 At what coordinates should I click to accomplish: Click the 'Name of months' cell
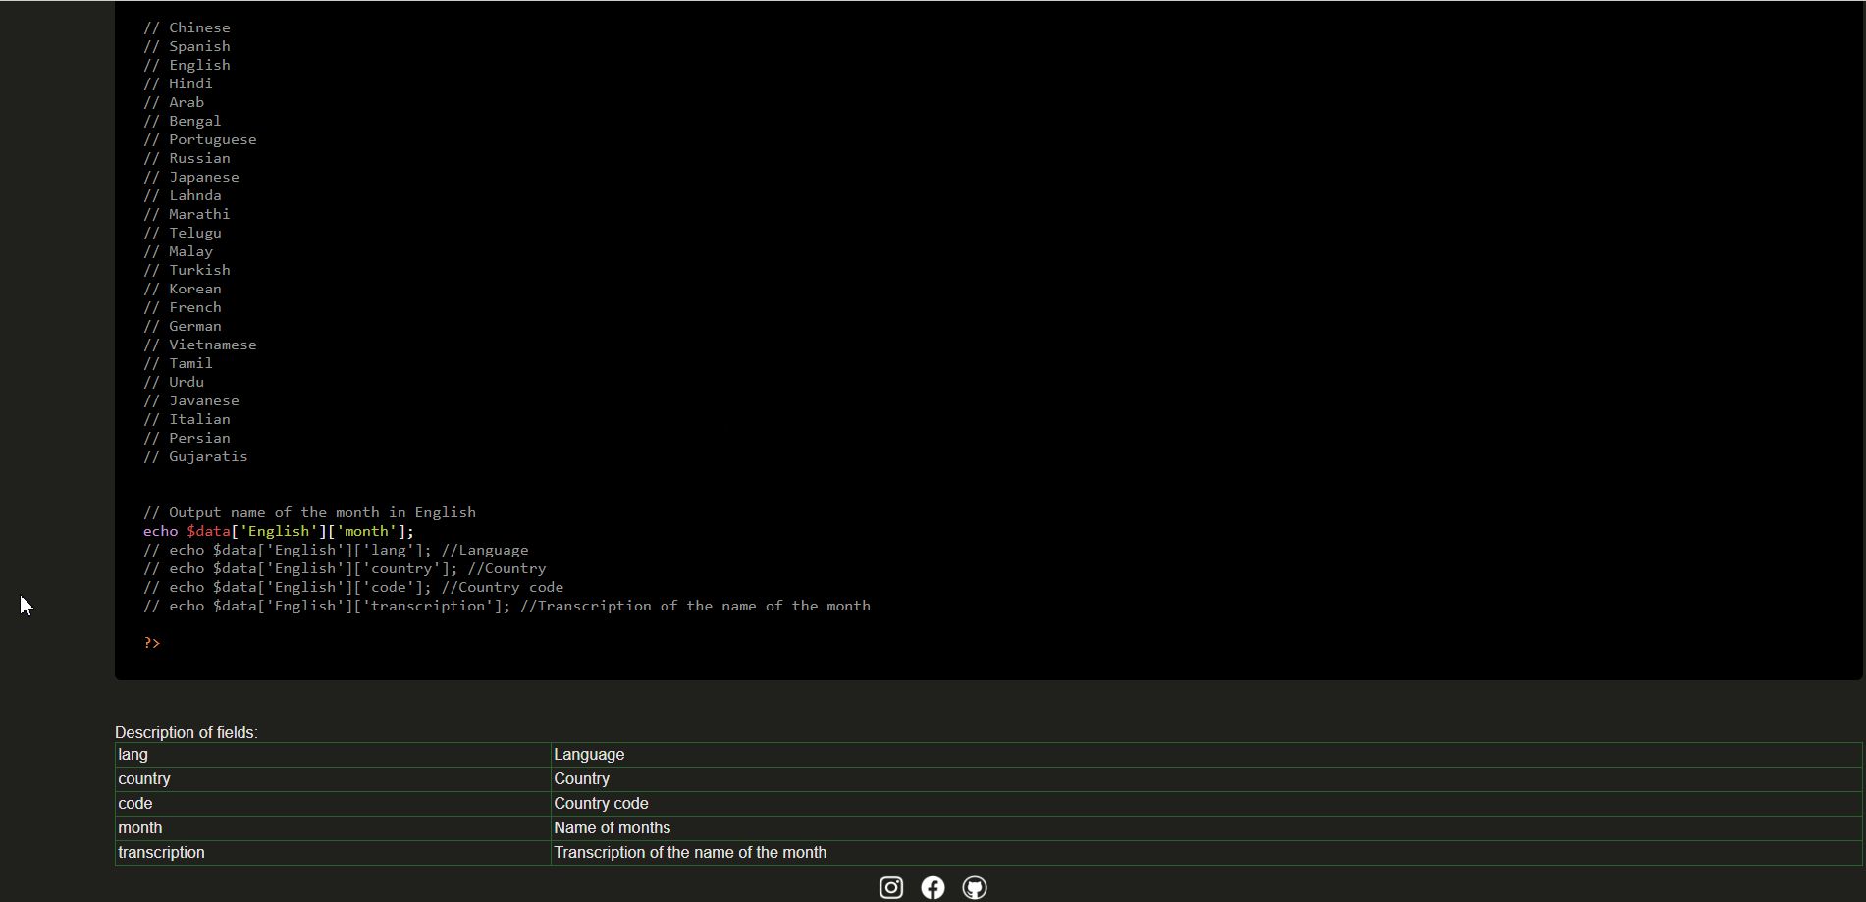1206,828
